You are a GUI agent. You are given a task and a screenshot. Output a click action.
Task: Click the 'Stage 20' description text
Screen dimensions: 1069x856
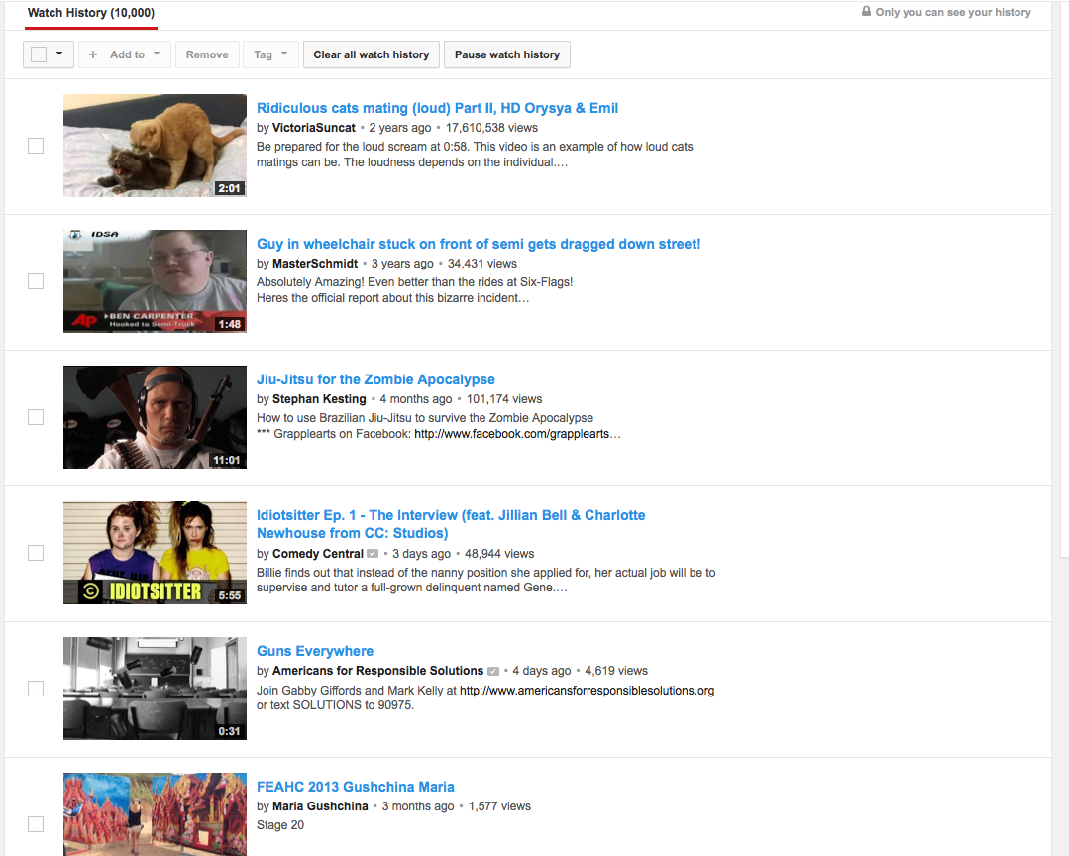click(280, 825)
